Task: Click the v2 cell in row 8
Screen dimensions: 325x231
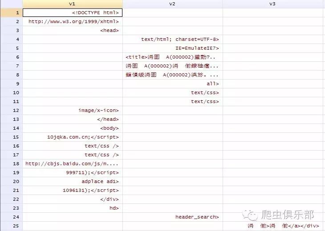Action: 173,75
